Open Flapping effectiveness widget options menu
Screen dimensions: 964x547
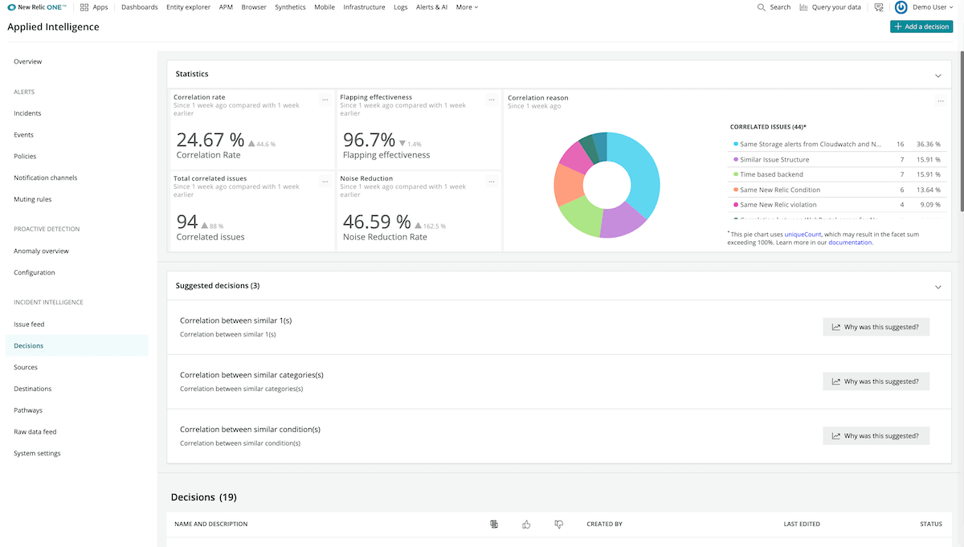coord(492,100)
